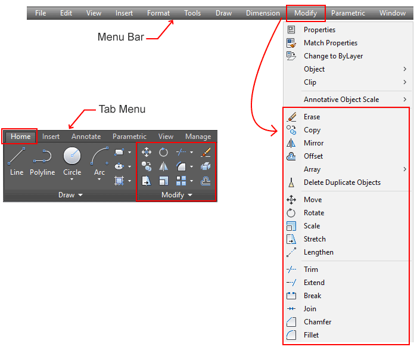This screenshot has height=353, width=417.
Task: Open the Arc tool dropdown arrow
Action: pyautogui.click(x=99, y=179)
